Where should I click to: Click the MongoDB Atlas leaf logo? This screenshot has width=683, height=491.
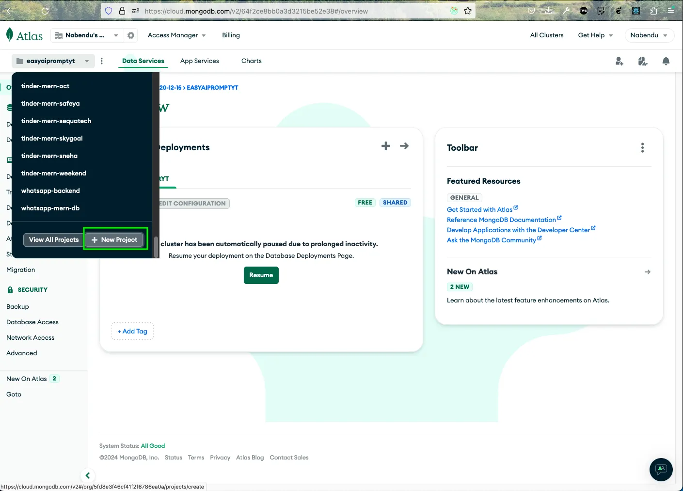point(10,35)
